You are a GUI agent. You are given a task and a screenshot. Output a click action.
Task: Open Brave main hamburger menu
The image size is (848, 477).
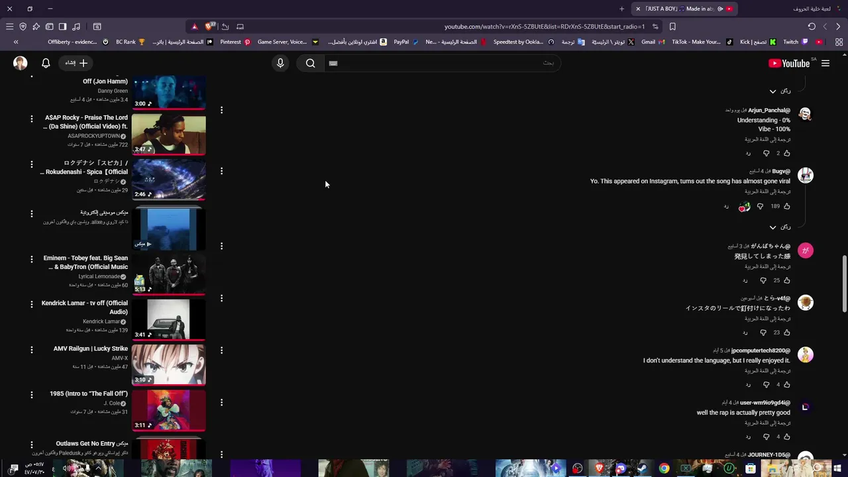[x=9, y=26]
